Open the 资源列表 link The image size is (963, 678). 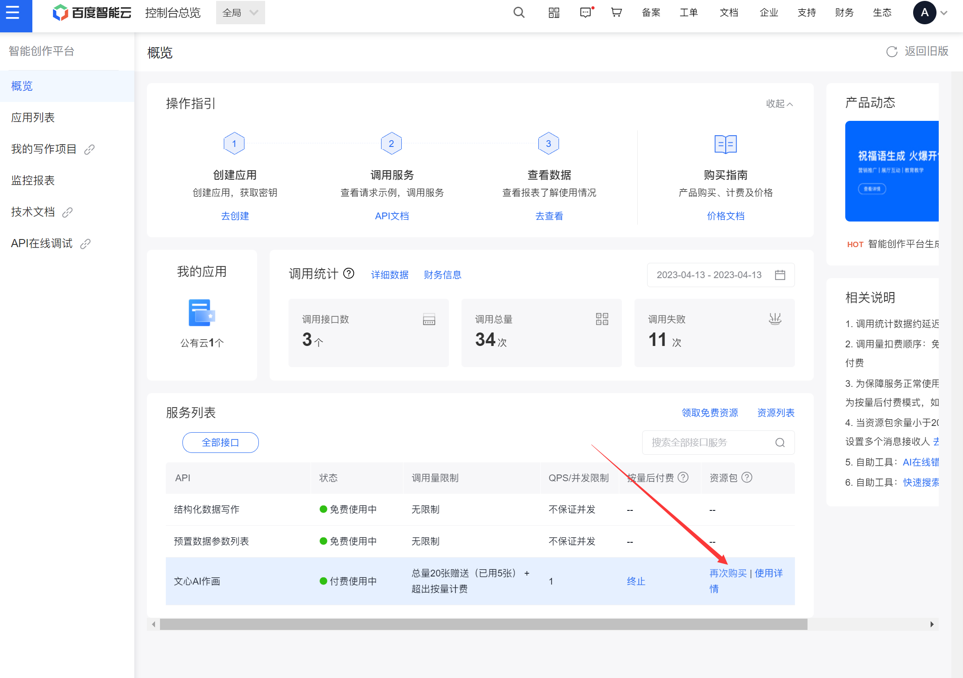(x=776, y=413)
